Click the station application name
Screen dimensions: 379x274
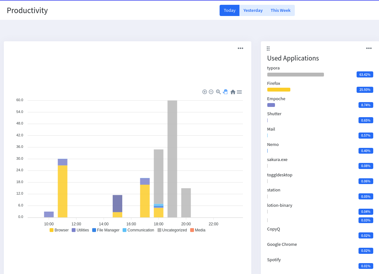pyautogui.click(x=274, y=190)
